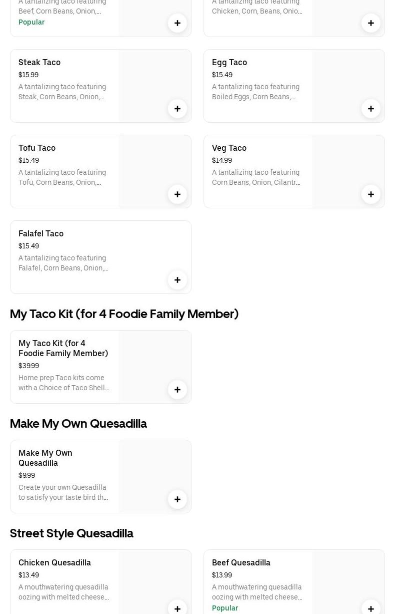Viewport: 402px width, 614px height.
Task: Add Chicken Quesadilla with plus icon
Action: click(177, 608)
